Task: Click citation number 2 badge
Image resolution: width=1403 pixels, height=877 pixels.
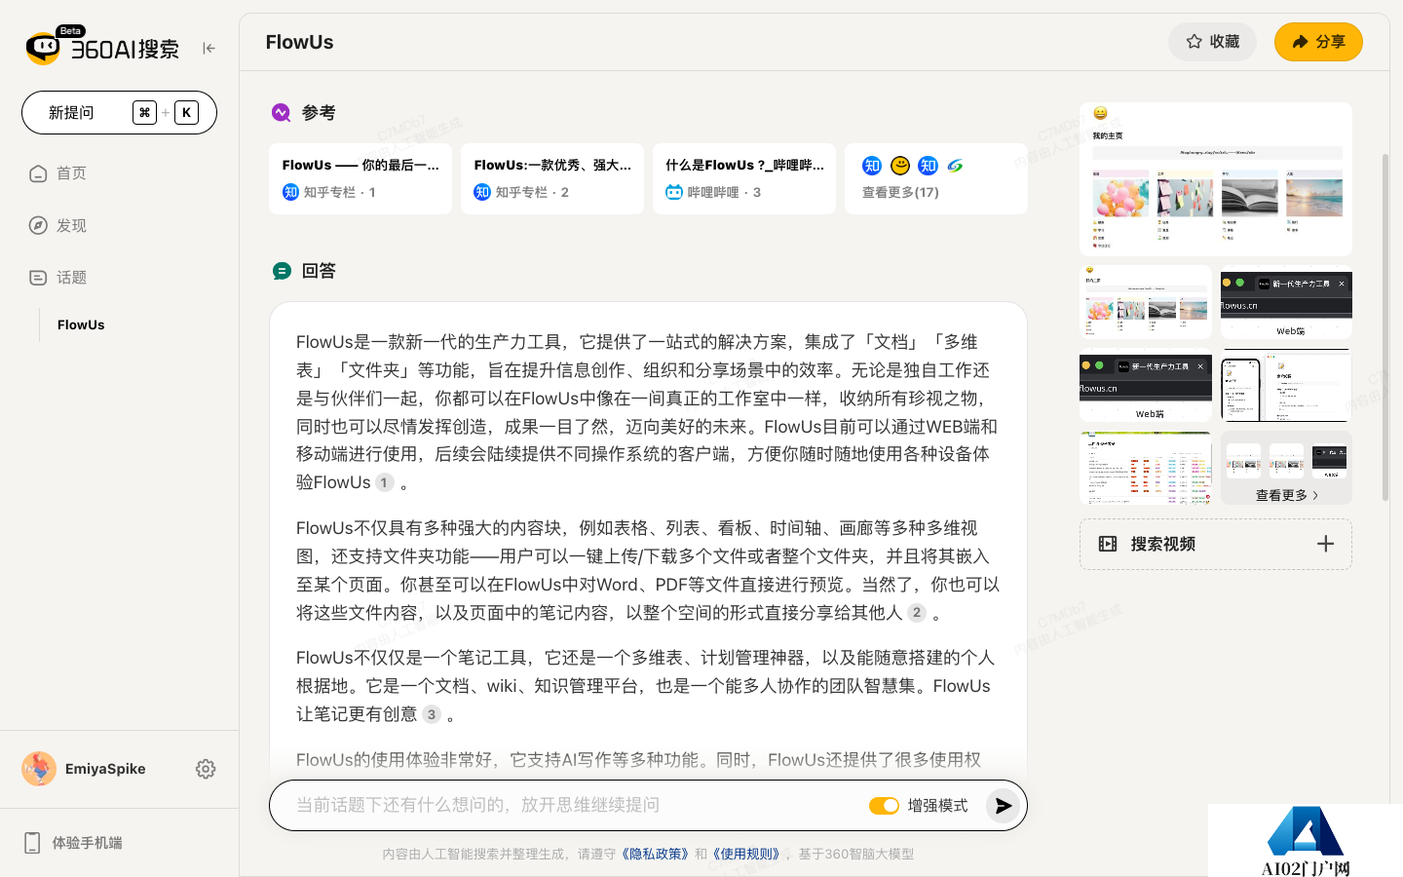Action: click(917, 612)
